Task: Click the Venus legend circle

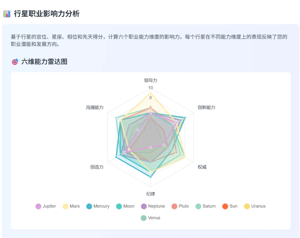Action: (144, 218)
